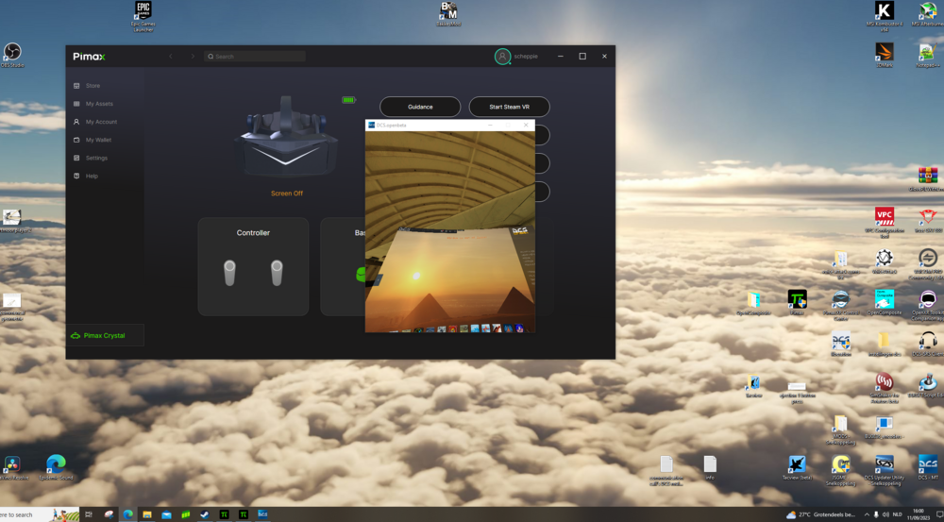Open File Explorer from the taskbar
Image resolution: width=944 pixels, height=522 pixels.
click(x=147, y=514)
